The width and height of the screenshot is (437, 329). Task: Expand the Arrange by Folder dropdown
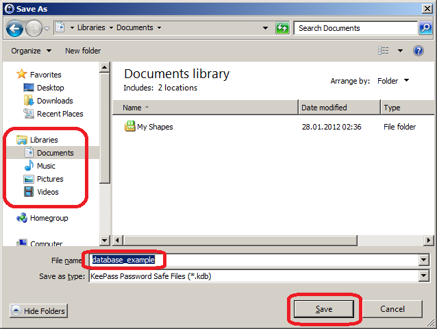point(393,81)
